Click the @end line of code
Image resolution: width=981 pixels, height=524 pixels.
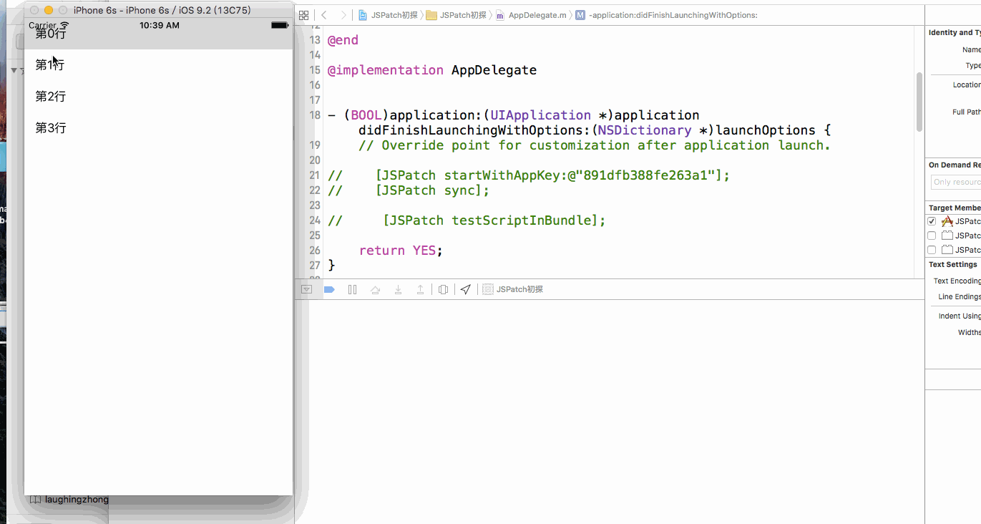343,40
